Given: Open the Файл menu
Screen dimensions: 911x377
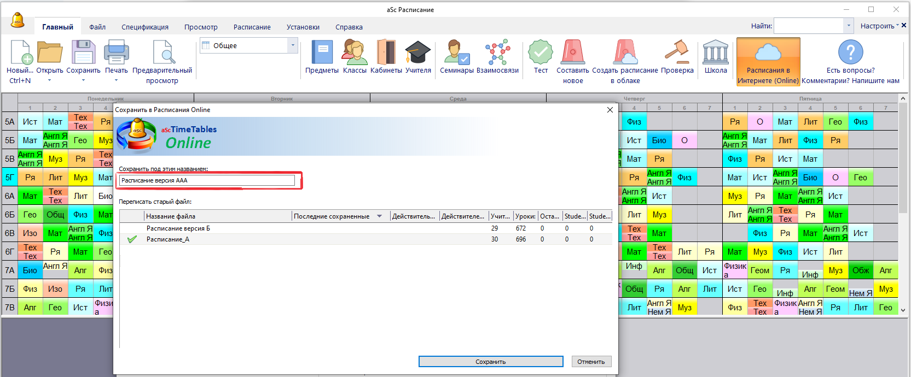Looking at the screenshot, I should point(97,27).
